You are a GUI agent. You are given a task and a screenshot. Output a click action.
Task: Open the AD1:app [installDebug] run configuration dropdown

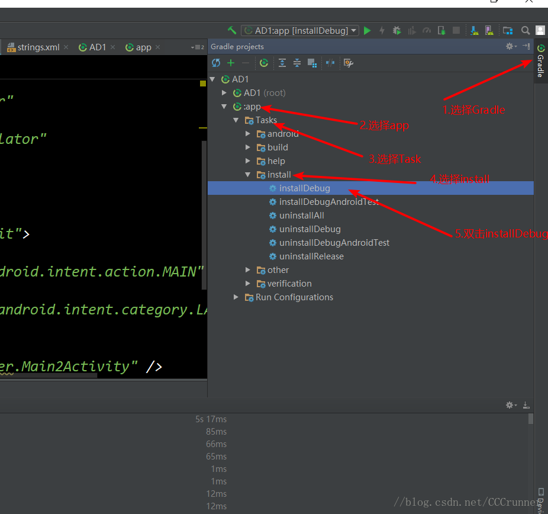300,30
